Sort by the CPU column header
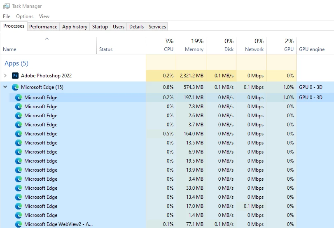This screenshot has height=228, width=334. pos(161,45)
